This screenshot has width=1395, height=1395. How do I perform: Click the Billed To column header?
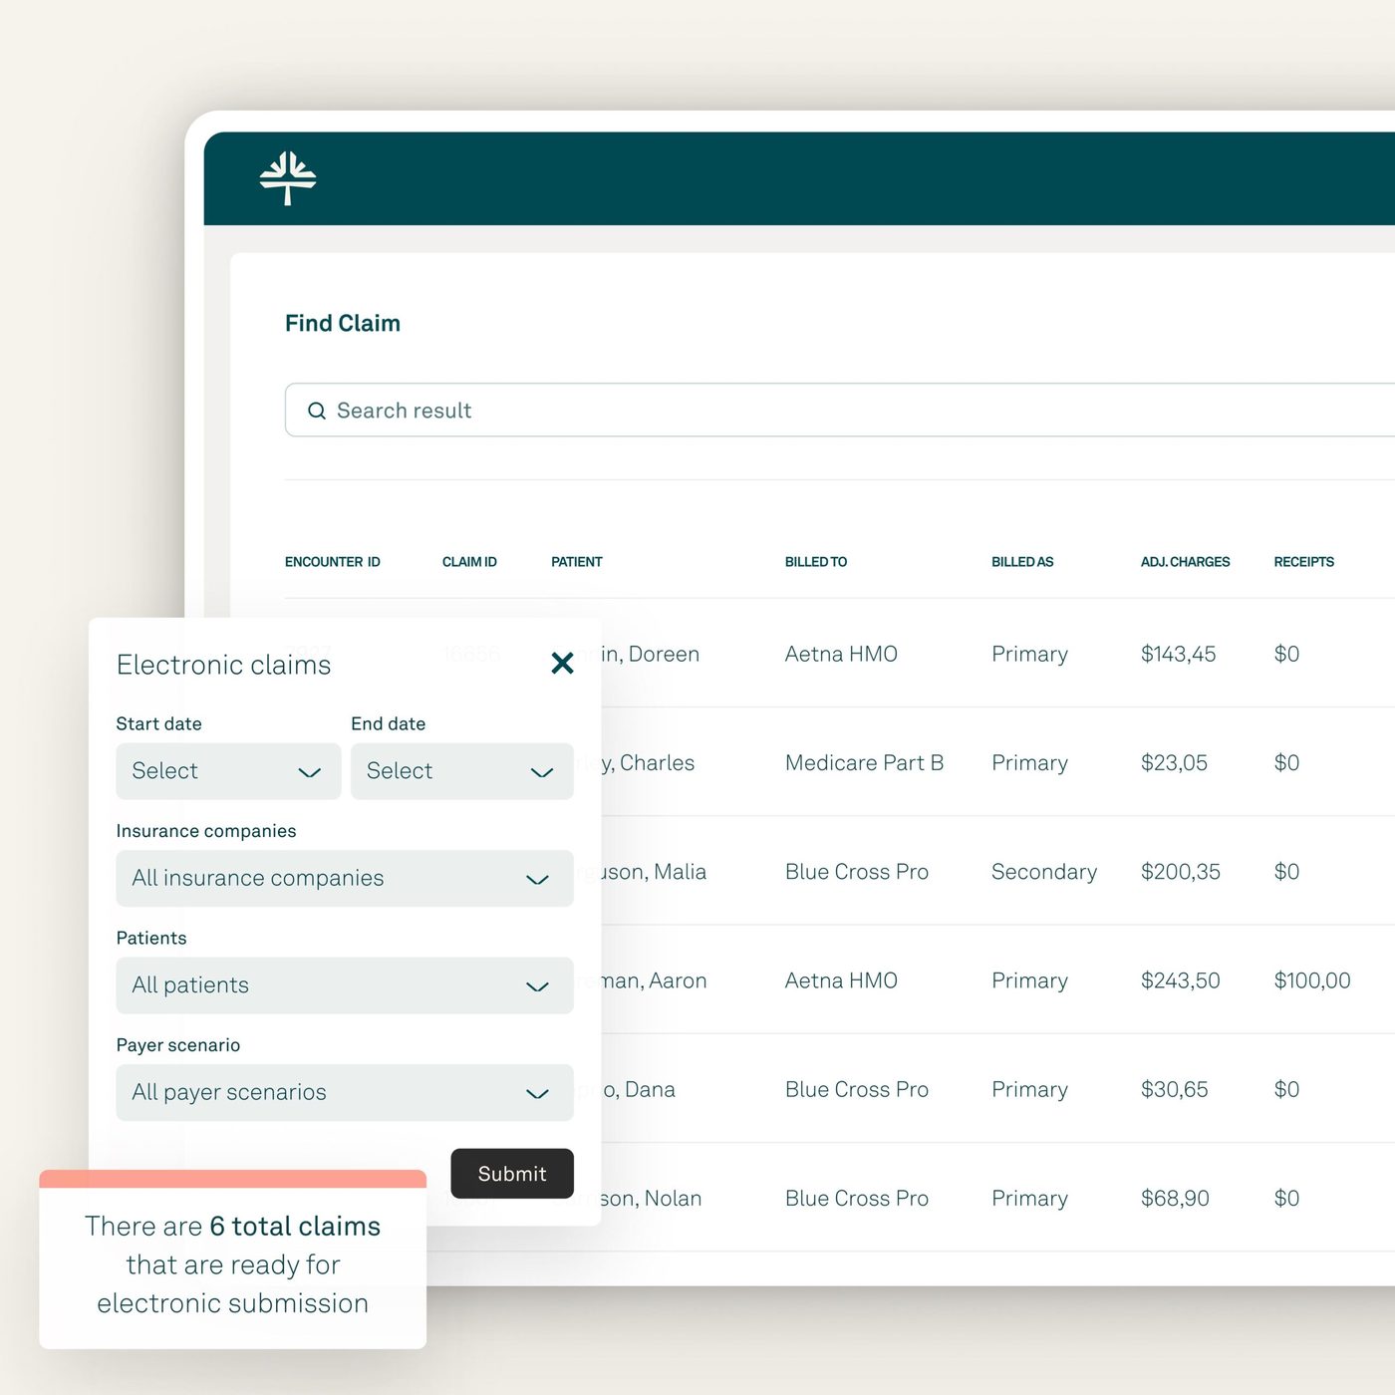coord(816,562)
